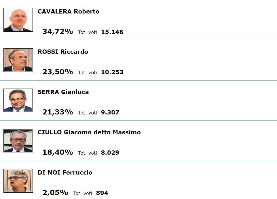
Task: Click the 9.307 total votes number
Action: point(110,112)
